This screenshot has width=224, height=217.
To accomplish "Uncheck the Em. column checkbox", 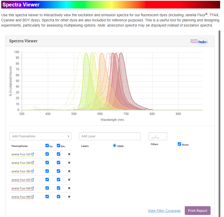I will 58,145.
